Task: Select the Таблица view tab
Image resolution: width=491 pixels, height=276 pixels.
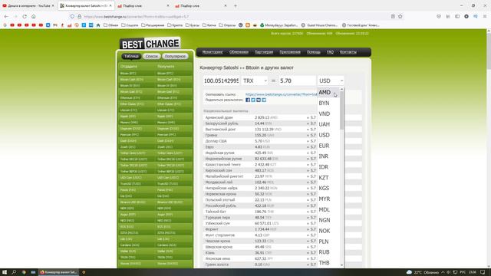Action: pyautogui.click(x=131, y=56)
